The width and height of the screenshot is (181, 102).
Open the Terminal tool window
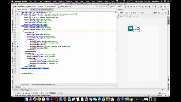coord(44,93)
